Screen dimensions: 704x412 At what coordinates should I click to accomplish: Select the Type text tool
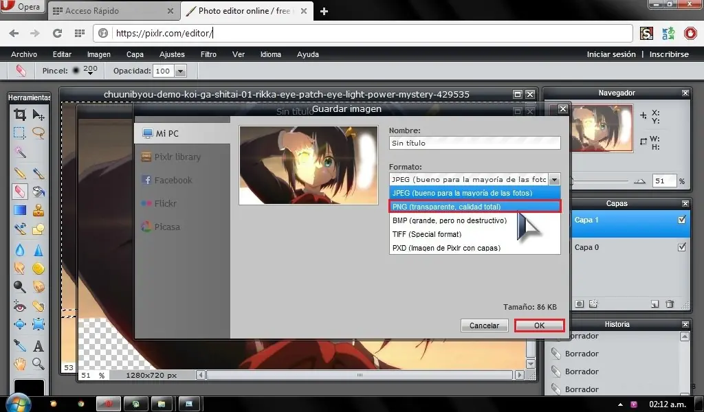pyautogui.click(x=38, y=345)
